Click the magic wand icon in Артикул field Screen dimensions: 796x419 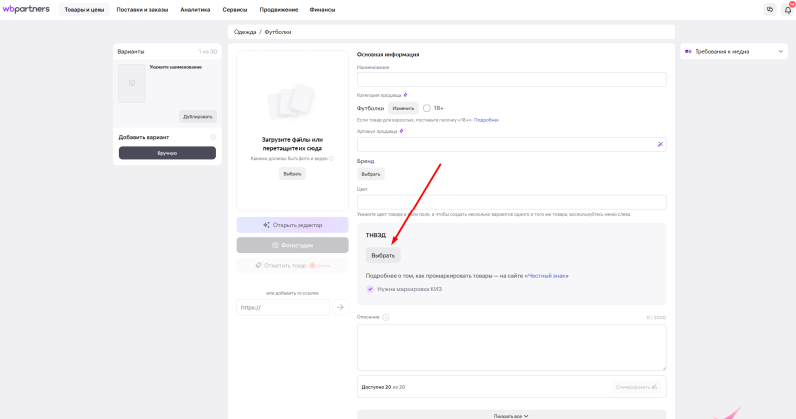659,144
